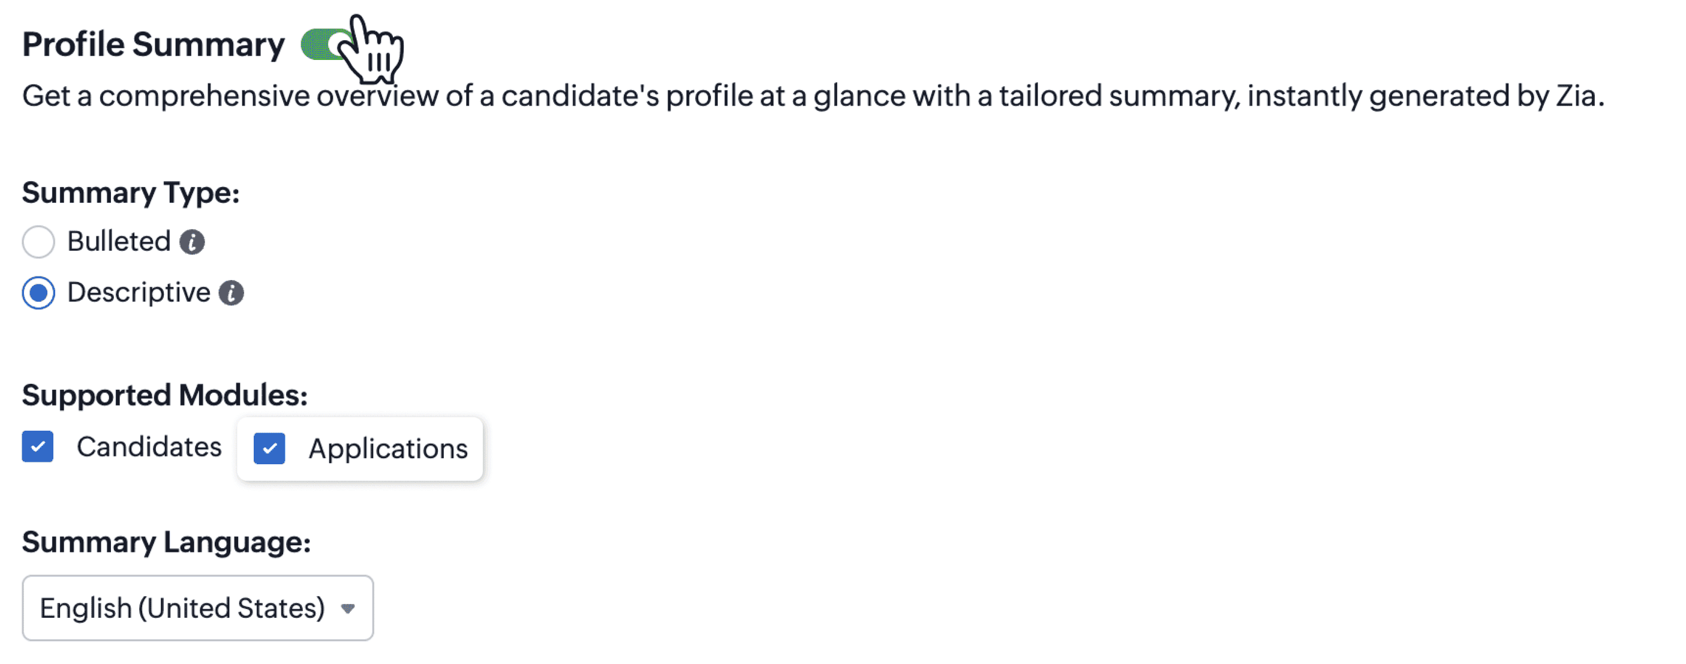Click the Summary Language label
This screenshot has width=1686, height=664.
[166, 542]
